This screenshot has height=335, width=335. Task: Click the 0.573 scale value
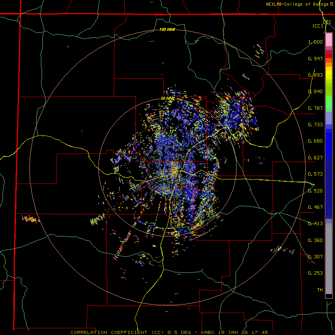tap(315, 174)
